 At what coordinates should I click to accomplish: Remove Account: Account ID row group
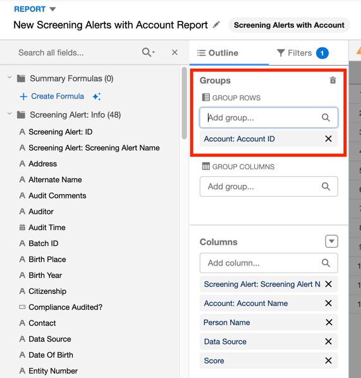pyautogui.click(x=329, y=138)
